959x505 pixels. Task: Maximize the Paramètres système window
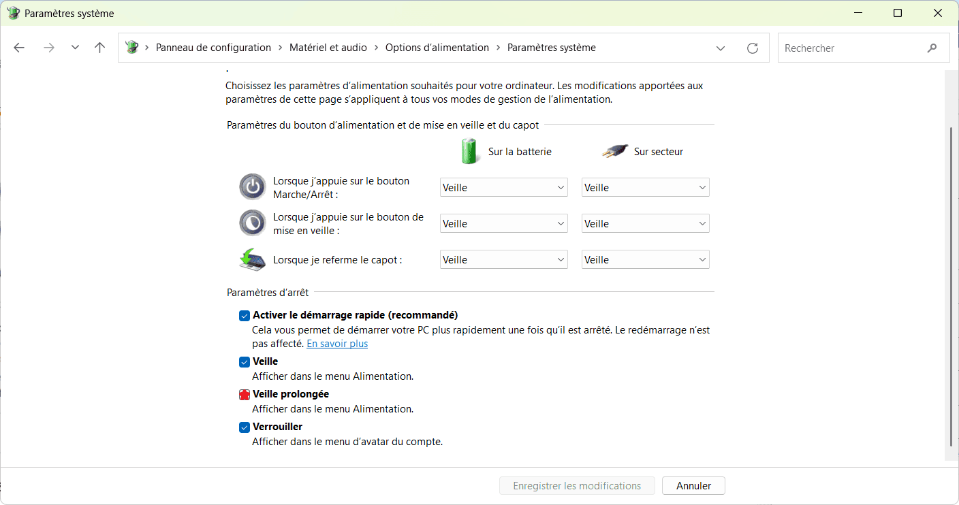point(898,13)
